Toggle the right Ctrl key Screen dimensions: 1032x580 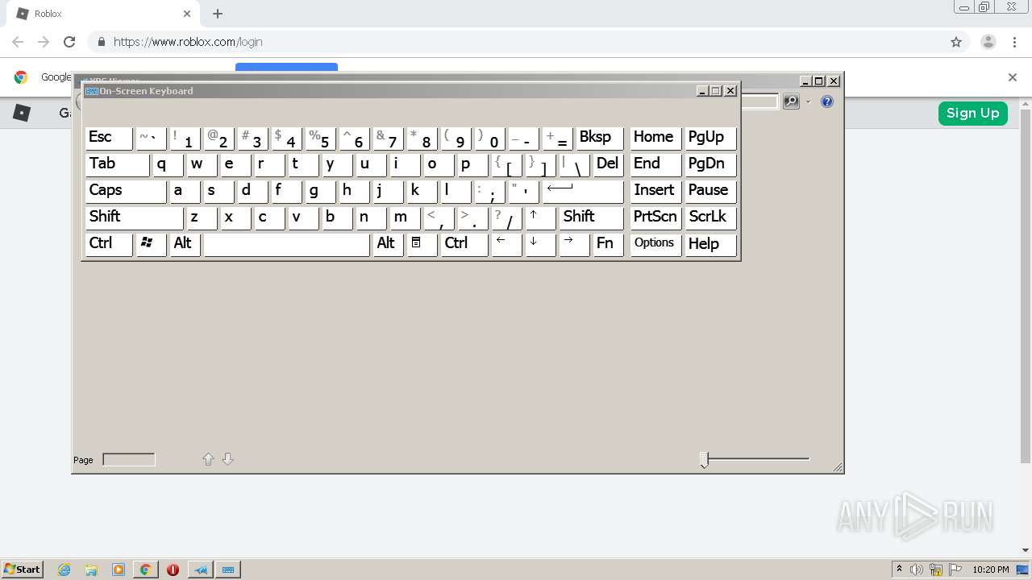coord(464,244)
